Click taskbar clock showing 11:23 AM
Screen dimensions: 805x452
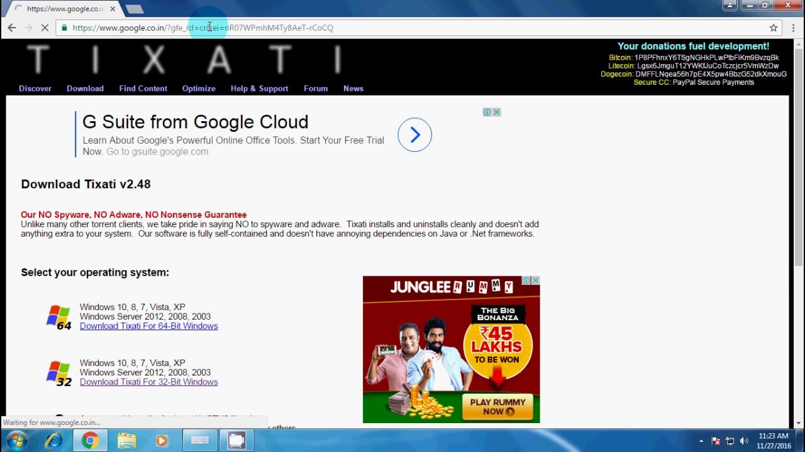tap(774, 441)
